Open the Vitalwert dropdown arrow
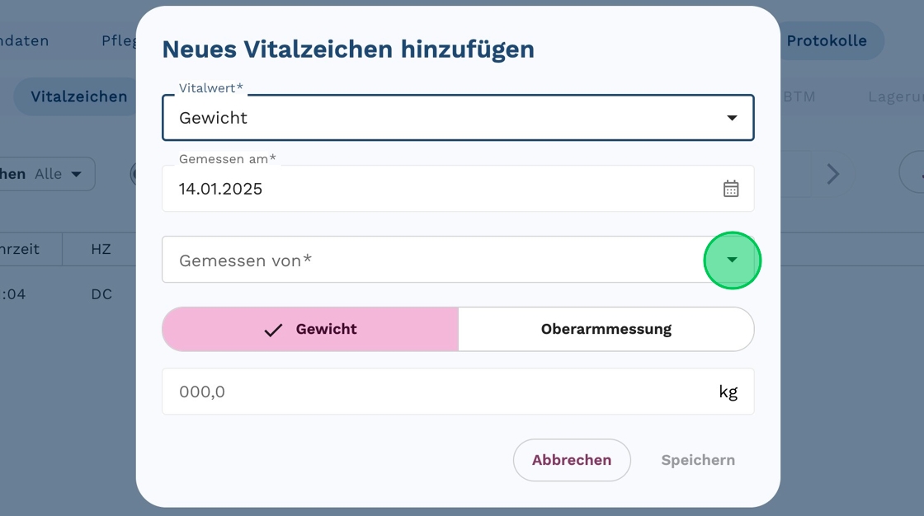The image size is (924, 516). (732, 118)
